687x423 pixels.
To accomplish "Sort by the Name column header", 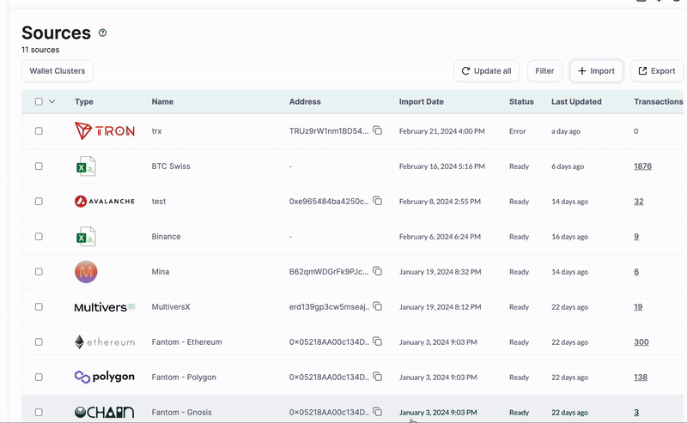I will point(162,101).
